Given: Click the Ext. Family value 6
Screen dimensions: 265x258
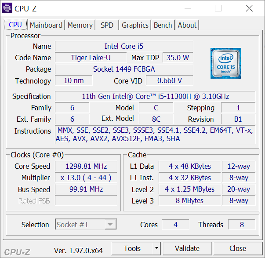Looking at the screenshot, I should pos(72,119).
